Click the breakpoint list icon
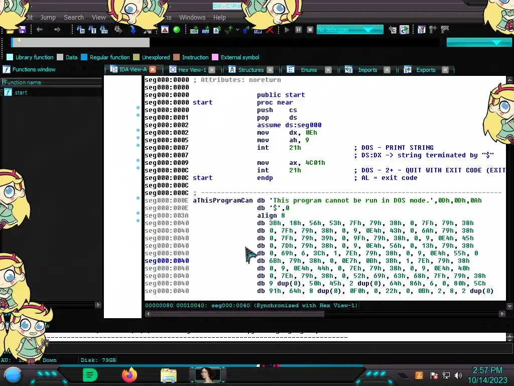The height and width of the screenshot is (386, 514). point(422,30)
